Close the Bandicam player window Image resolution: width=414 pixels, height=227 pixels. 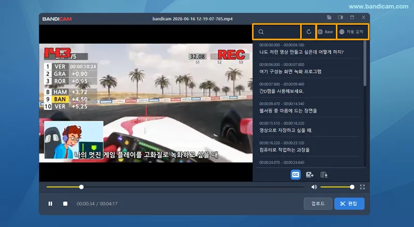[x=364, y=18]
